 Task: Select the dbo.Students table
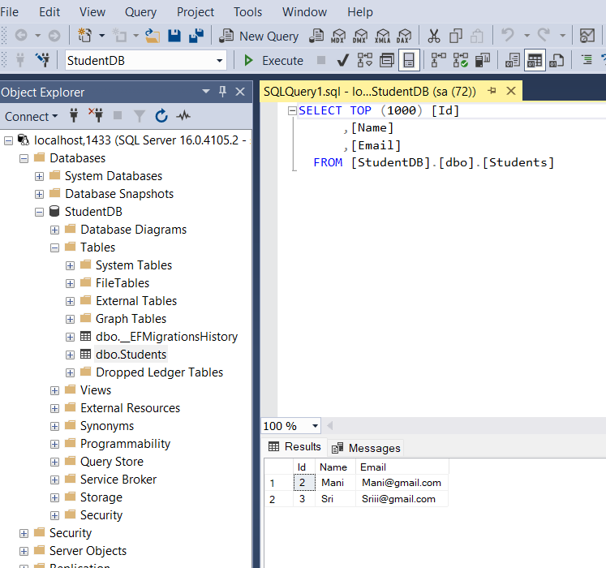pyautogui.click(x=131, y=355)
